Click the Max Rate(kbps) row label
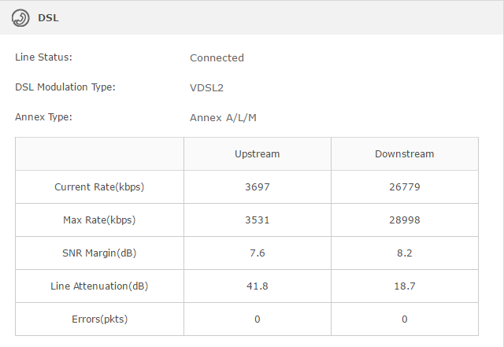 click(x=99, y=220)
